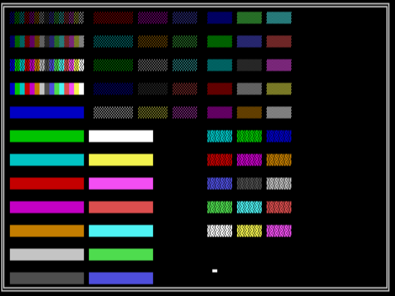This screenshot has height=296, width=395.
Task: Click the solid dark magenta bar
Action: [47, 207]
